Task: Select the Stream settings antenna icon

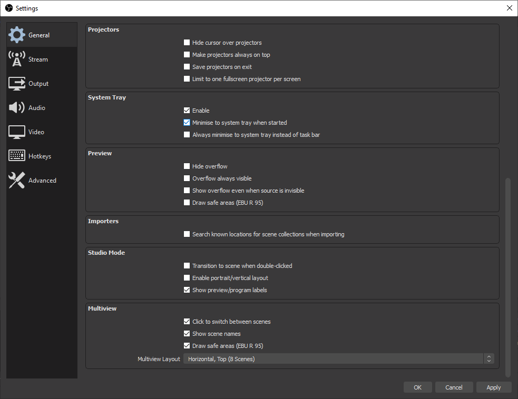Action: click(x=16, y=58)
